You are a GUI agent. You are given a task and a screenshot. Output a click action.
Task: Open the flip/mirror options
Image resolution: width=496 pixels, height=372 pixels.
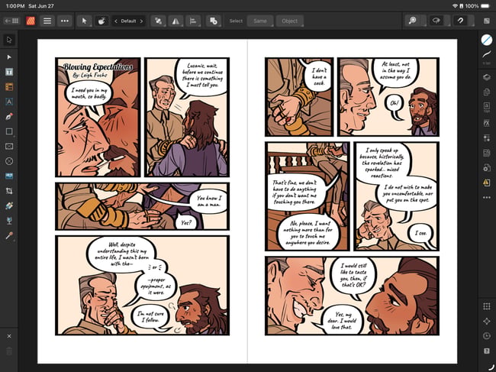click(x=176, y=21)
